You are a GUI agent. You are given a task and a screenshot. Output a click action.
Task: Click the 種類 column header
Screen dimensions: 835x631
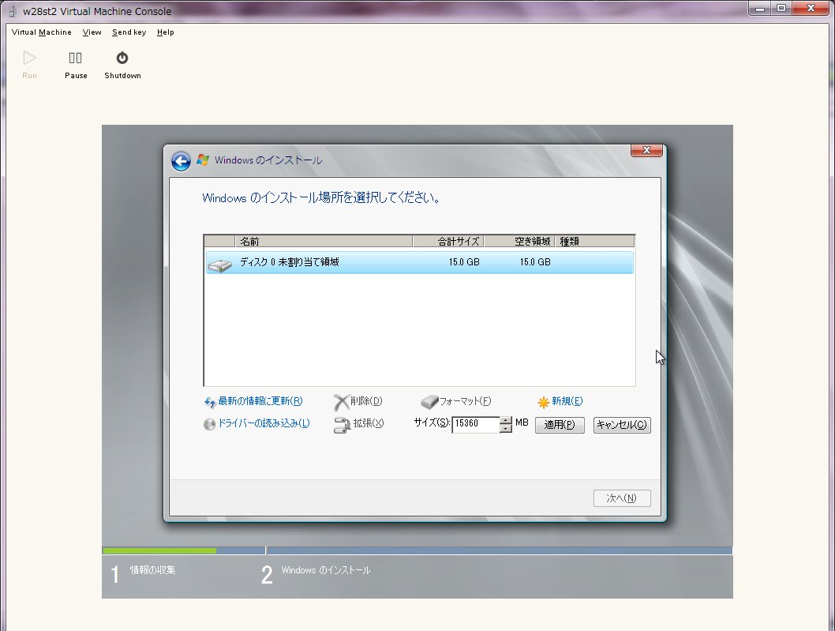(x=594, y=242)
